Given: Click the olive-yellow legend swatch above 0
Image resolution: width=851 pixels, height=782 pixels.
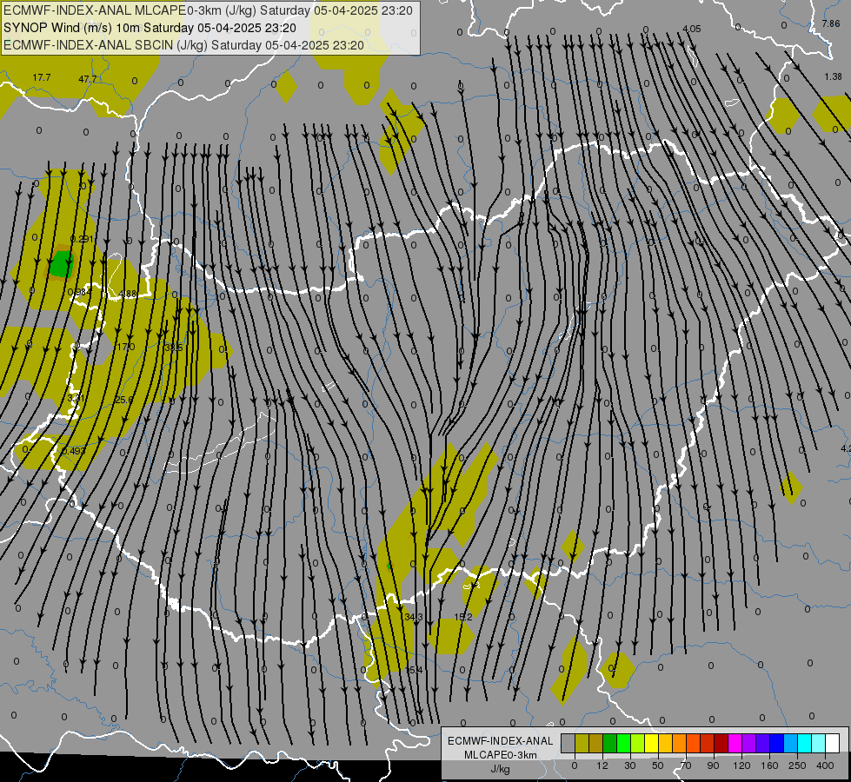Looking at the screenshot, I should (582, 743).
